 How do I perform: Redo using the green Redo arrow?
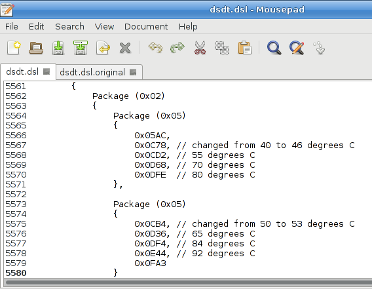[x=177, y=47]
